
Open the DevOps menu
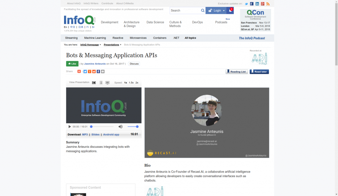point(197,22)
